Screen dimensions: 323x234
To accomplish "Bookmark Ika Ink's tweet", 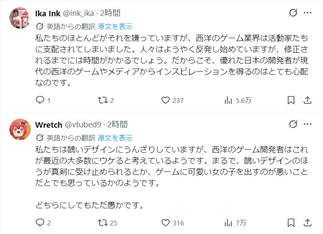I will pos(291,100).
